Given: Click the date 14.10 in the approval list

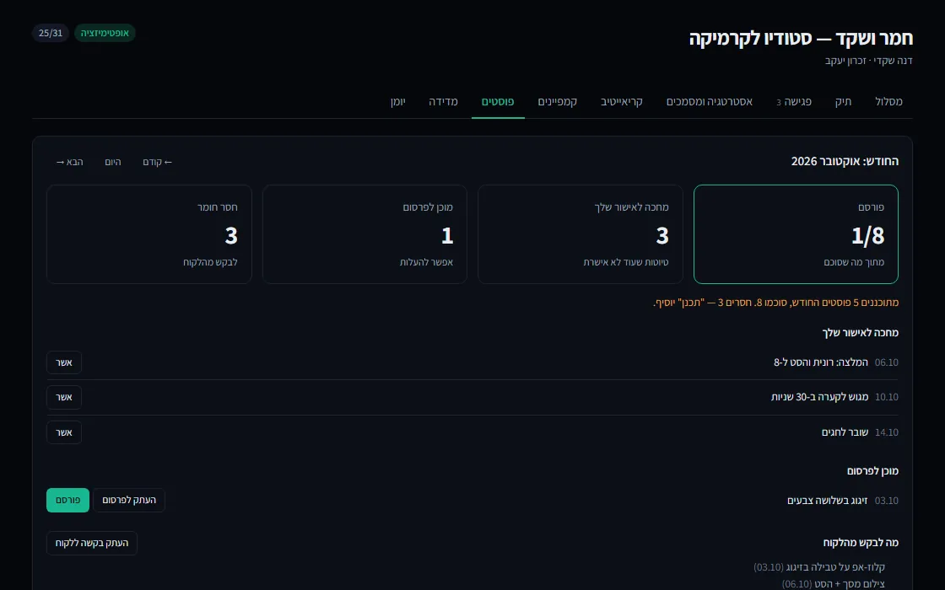Looking at the screenshot, I should coord(887,432).
